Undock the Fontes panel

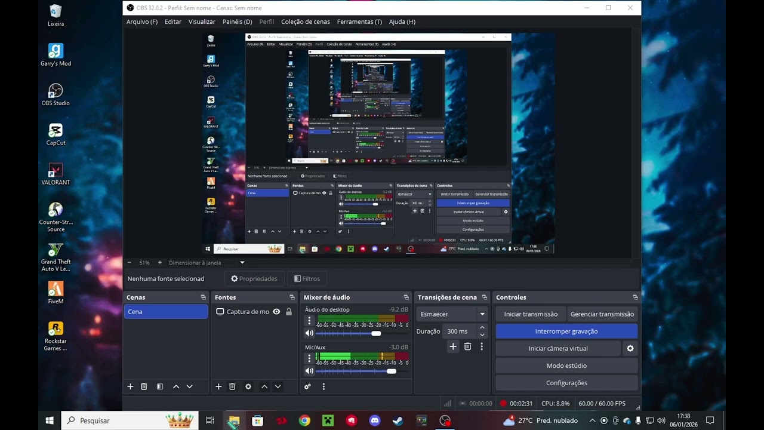pos(292,297)
